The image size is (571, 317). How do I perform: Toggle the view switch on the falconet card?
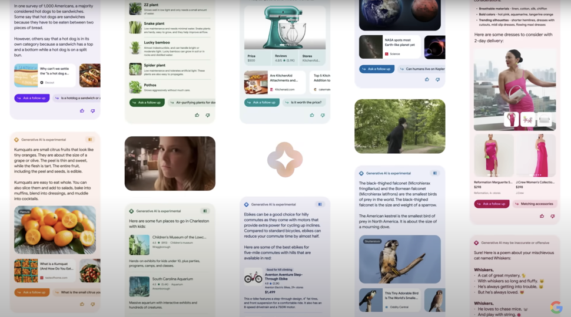tap(434, 173)
